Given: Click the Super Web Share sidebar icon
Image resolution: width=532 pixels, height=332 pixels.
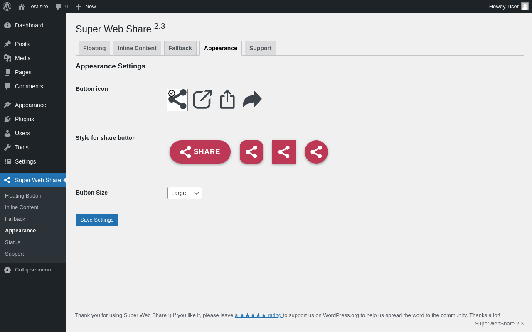Looking at the screenshot, I should (x=7, y=180).
